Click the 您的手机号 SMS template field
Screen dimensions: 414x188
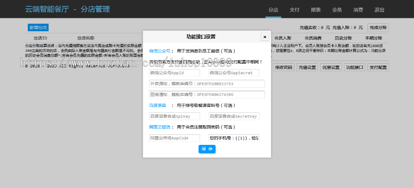(234, 138)
